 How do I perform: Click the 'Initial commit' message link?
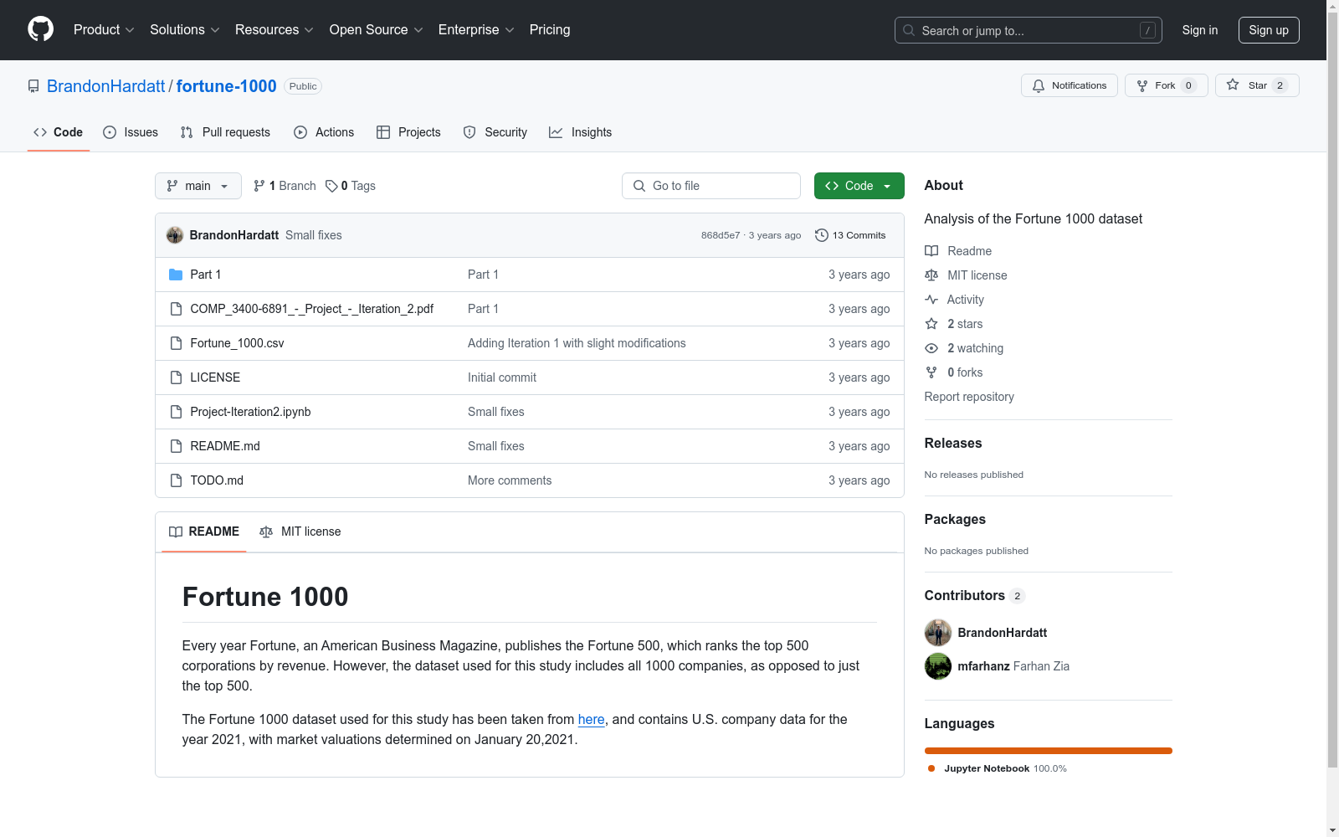(502, 377)
